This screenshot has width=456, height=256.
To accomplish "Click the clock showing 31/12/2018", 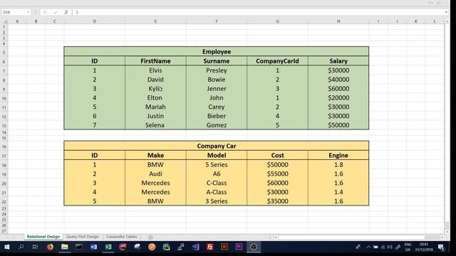I will (424, 247).
